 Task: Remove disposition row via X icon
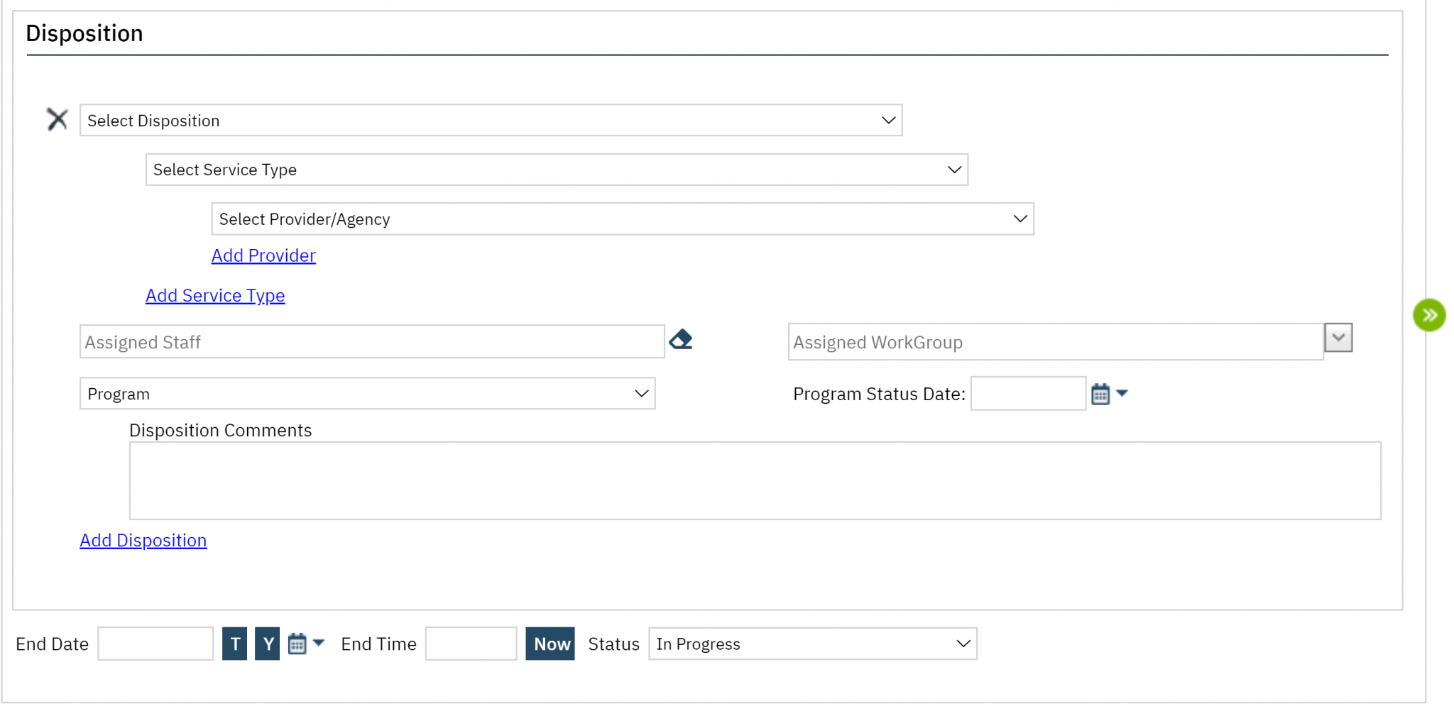tap(57, 119)
